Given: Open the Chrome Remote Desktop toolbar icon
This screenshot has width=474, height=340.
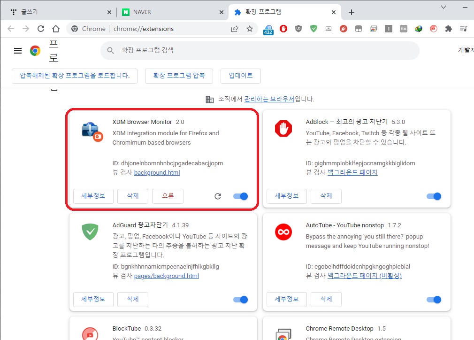Looking at the screenshot, I should point(374,29).
